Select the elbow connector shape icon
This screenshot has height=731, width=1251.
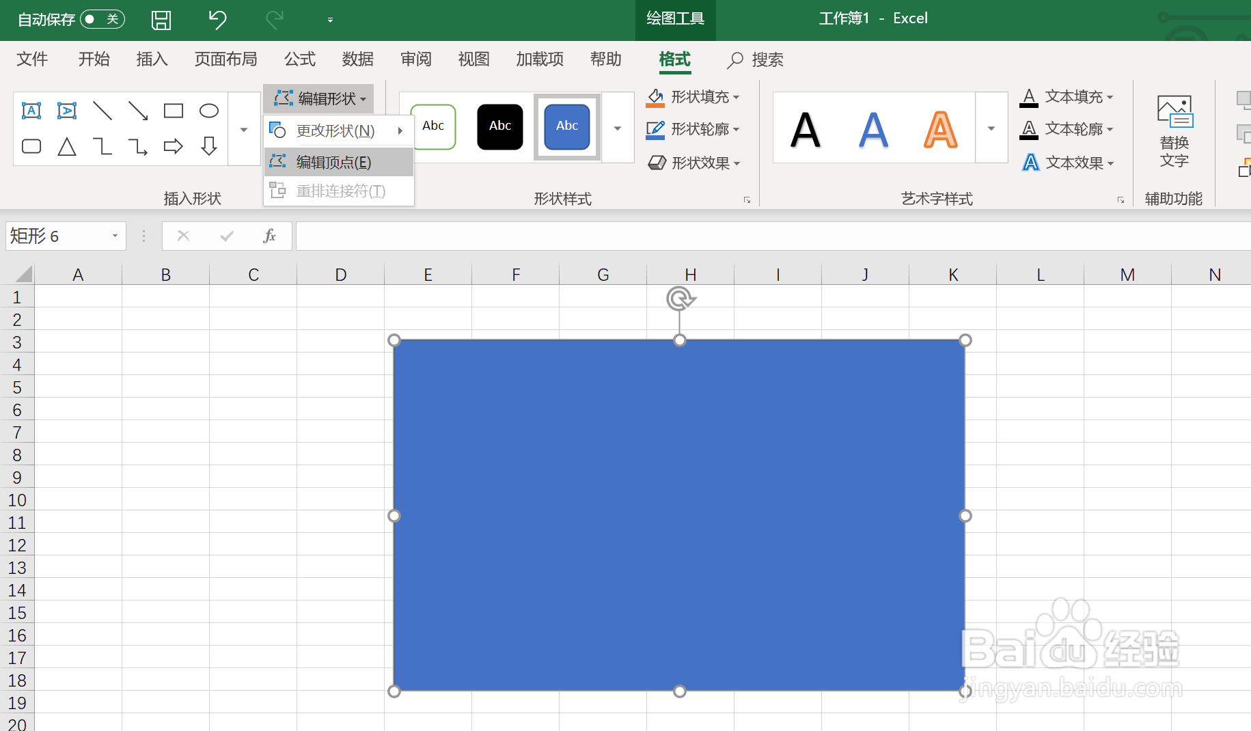(x=102, y=146)
